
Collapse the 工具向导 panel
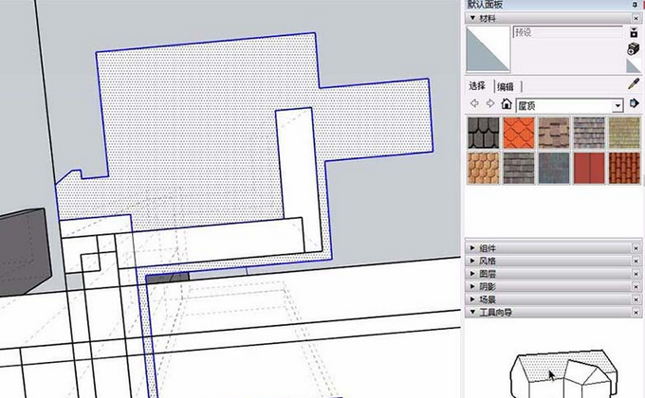click(472, 312)
